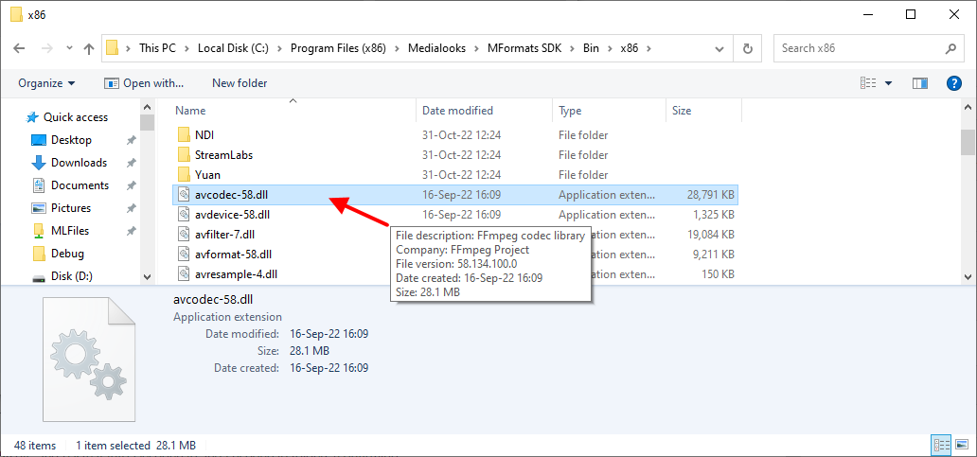This screenshot has height=457, width=977.
Task: Expand the chevron after Bin in breadcrumb
Action: [x=610, y=48]
